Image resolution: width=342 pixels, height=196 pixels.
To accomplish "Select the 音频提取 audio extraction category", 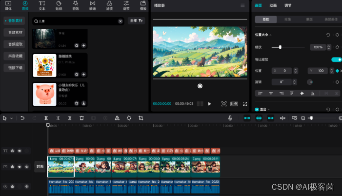I will (x=15, y=44).
